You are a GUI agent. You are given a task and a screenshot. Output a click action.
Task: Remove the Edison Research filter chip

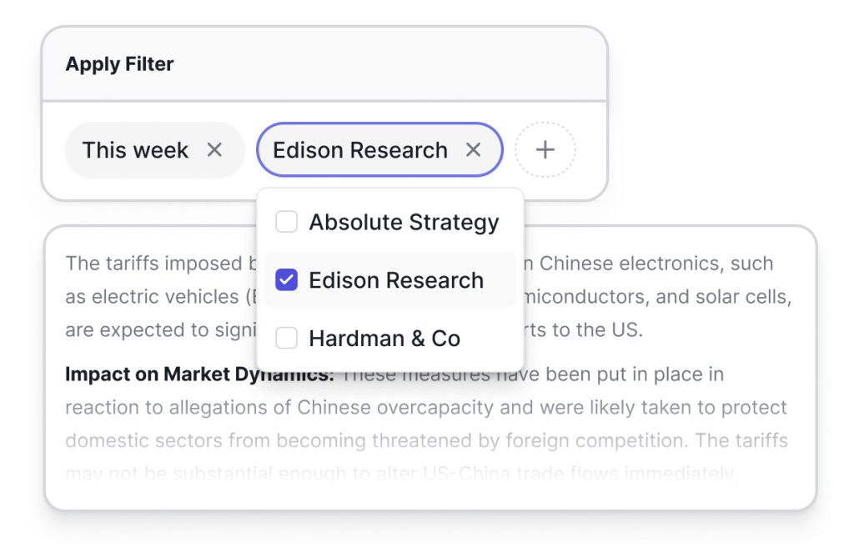pyautogui.click(x=473, y=150)
